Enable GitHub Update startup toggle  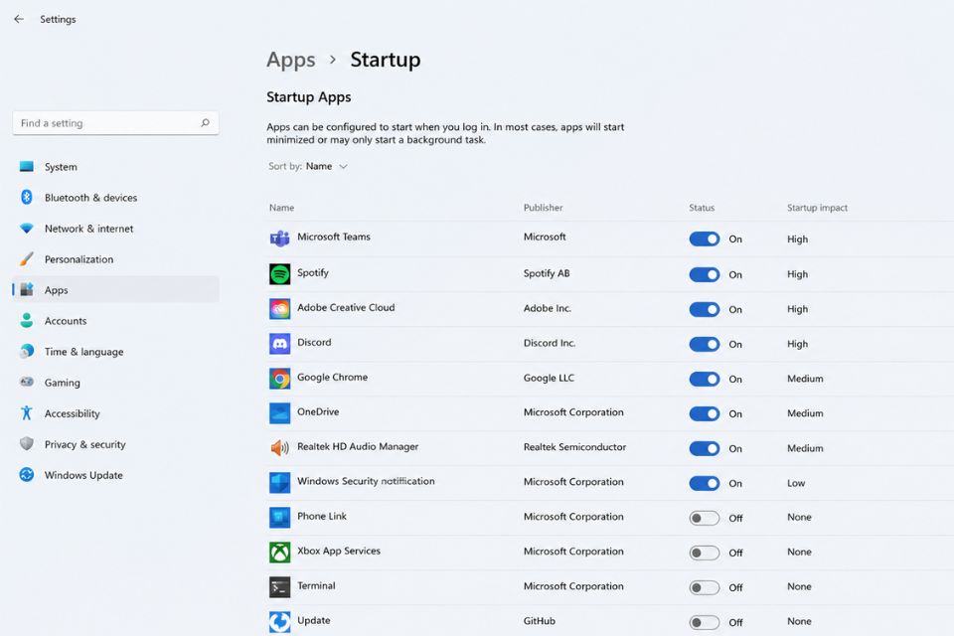pyautogui.click(x=704, y=622)
